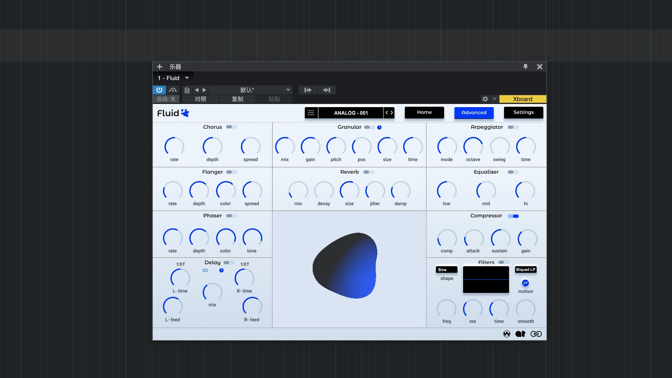Click the circular W logo at bottom
The height and width of the screenshot is (378, 672).
tap(507, 334)
